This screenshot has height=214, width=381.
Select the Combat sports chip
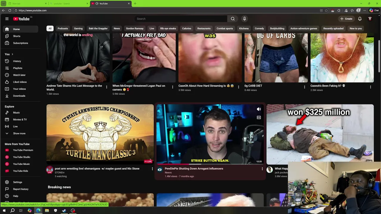pyautogui.click(x=225, y=29)
